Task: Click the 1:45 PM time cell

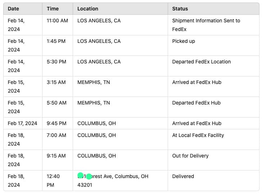Action: pyautogui.click(x=56, y=41)
